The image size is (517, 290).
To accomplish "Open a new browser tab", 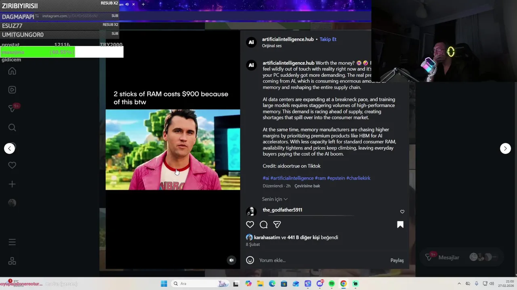I will (x=143, y=4).
